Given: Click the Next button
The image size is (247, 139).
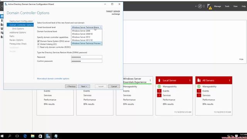Looking at the screenshot, I should click(x=84, y=86).
